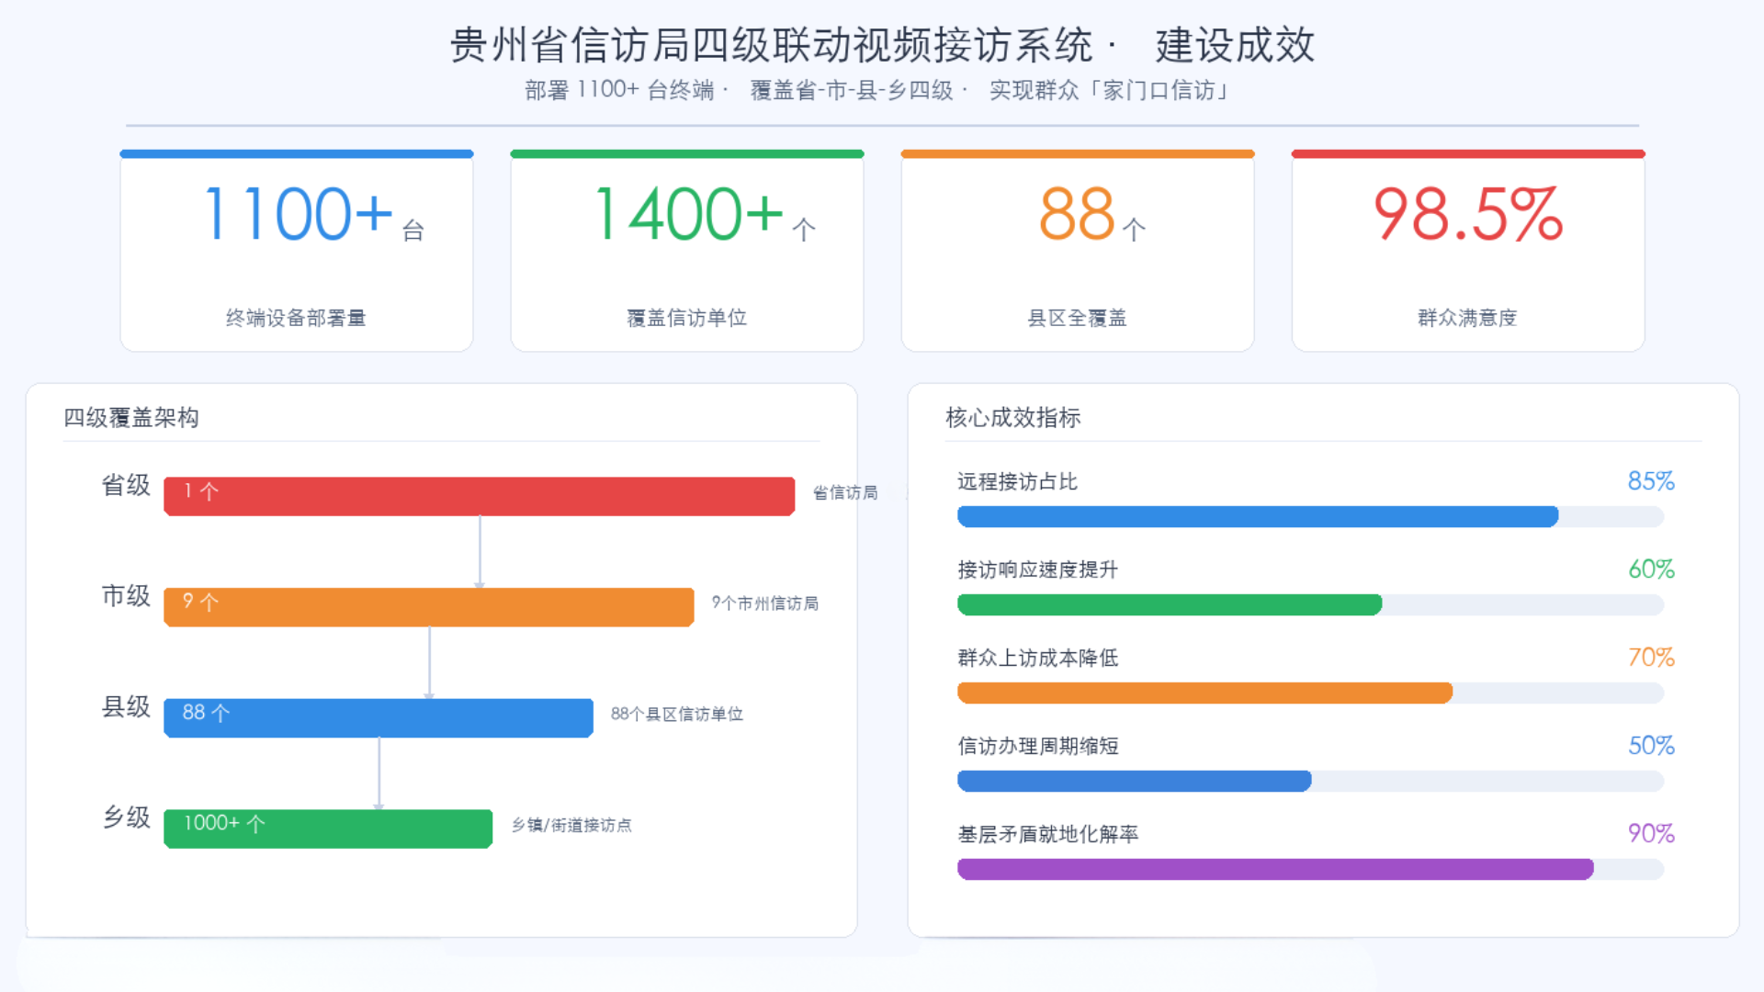Viewport: 1764px width, 992px height.
Task: Select the red 省级 1 个 bar
Action: point(480,496)
